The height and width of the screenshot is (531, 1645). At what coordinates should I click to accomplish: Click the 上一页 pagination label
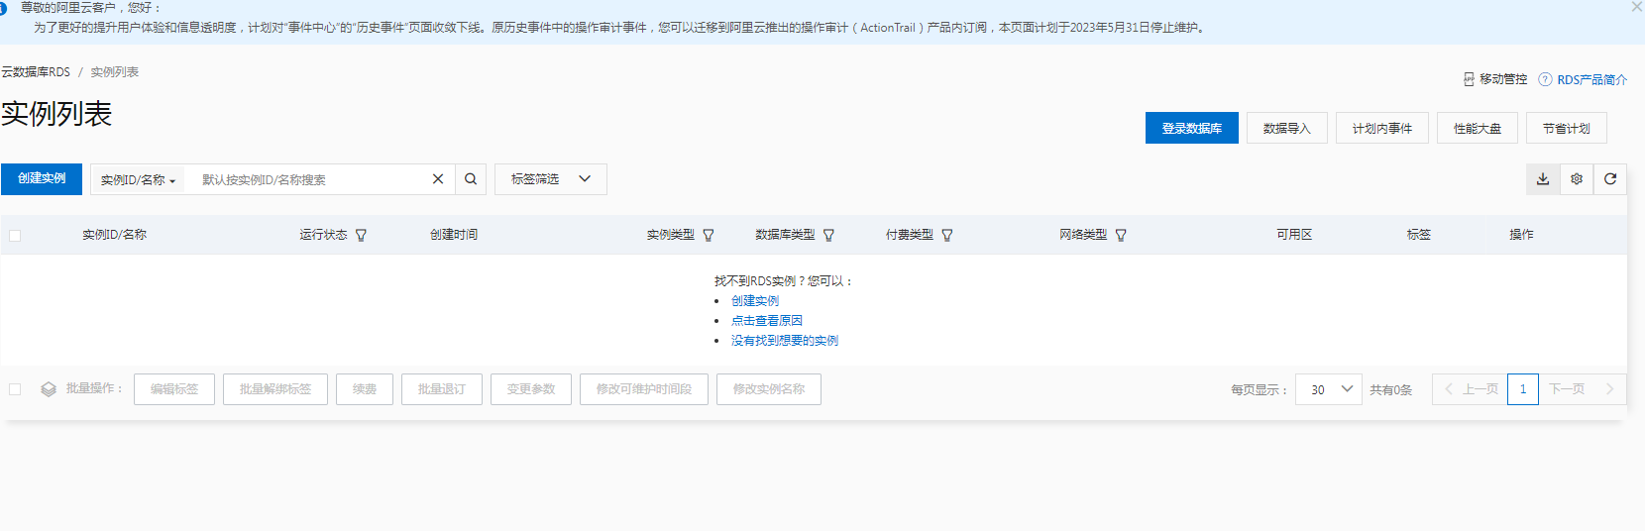(x=1480, y=389)
